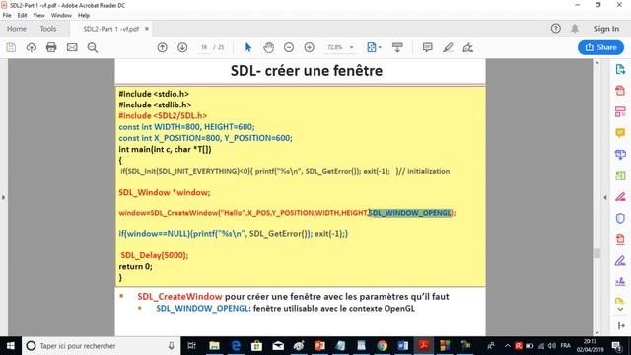Open the Edit menu
The height and width of the screenshot is (355, 631).
pyautogui.click(x=22, y=16)
